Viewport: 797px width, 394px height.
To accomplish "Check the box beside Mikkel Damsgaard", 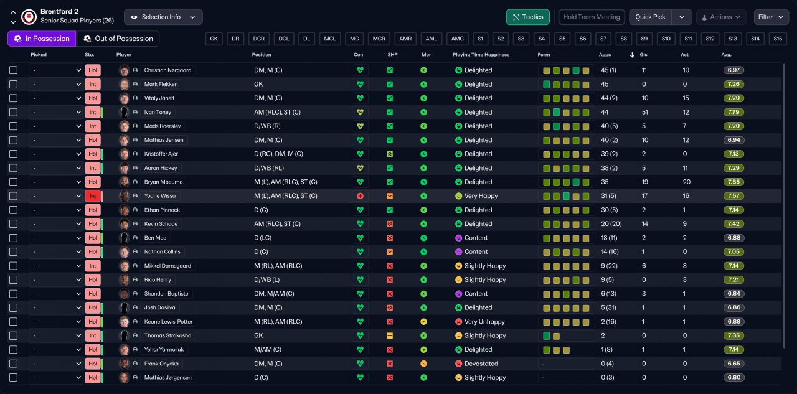I will coord(14,266).
